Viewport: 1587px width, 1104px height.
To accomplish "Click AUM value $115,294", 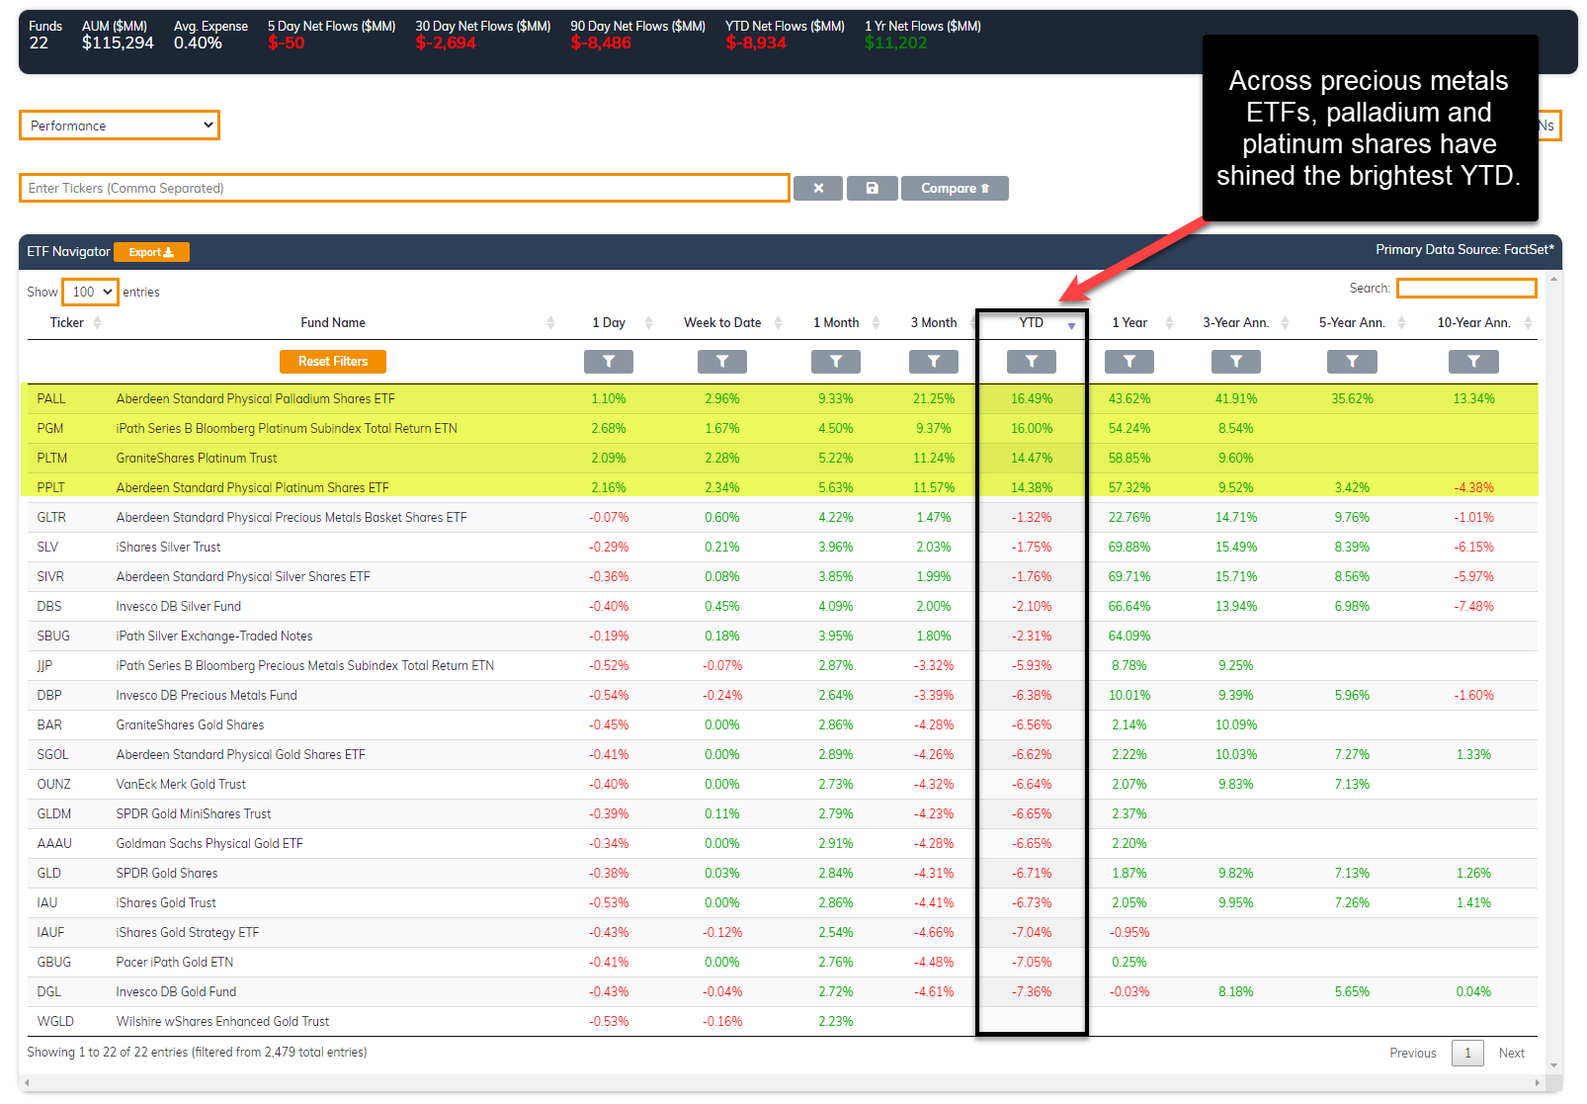I will [x=118, y=43].
